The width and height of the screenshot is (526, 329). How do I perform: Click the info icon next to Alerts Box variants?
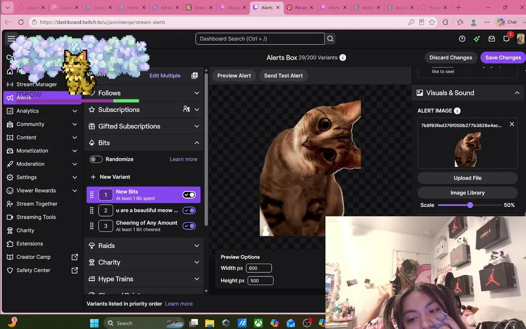point(342,58)
